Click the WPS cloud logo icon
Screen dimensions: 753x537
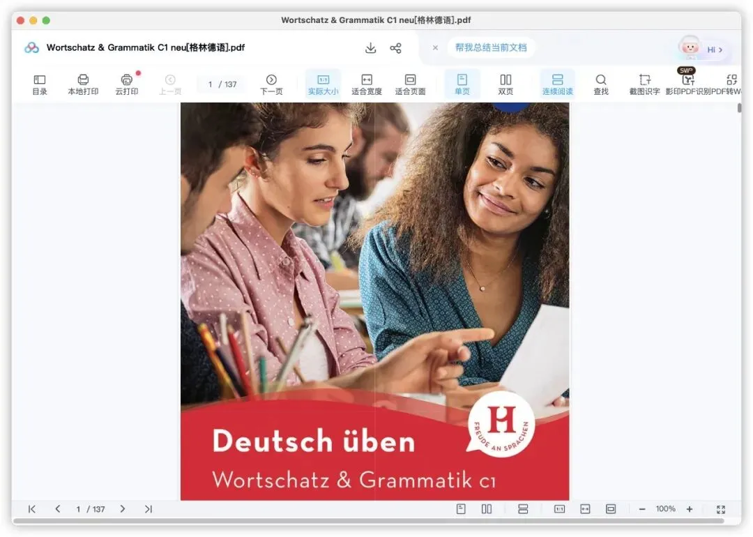31,47
